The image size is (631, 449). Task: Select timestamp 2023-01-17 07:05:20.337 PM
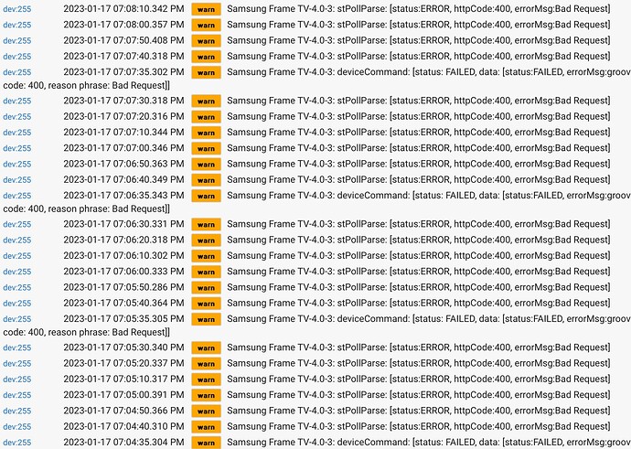tap(124, 363)
